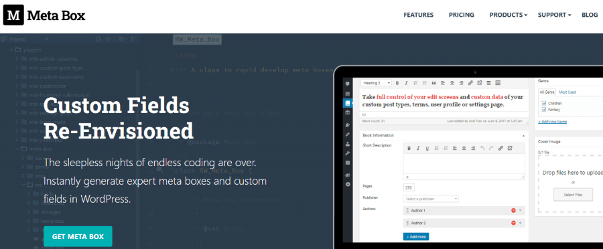Click the Add new Genre link
The image size is (603, 249).
point(553,122)
